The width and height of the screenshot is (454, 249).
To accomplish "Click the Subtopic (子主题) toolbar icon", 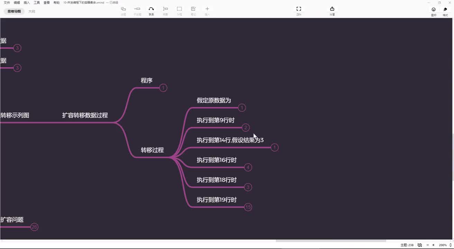I will point(137,9).
